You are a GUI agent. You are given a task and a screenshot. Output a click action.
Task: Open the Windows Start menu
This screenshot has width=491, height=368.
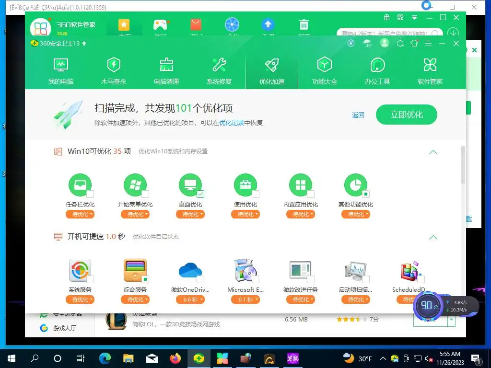pyautogui.click(x=12, y=358)
